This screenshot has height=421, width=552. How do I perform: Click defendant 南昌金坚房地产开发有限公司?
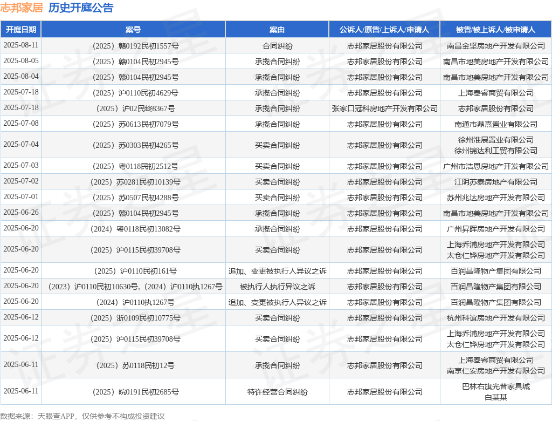(x=496, y=46)
